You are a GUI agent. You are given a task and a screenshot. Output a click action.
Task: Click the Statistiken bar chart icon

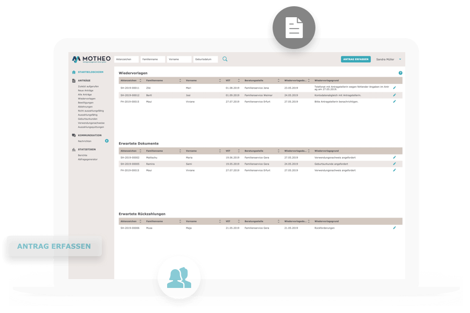click(74, 149)
